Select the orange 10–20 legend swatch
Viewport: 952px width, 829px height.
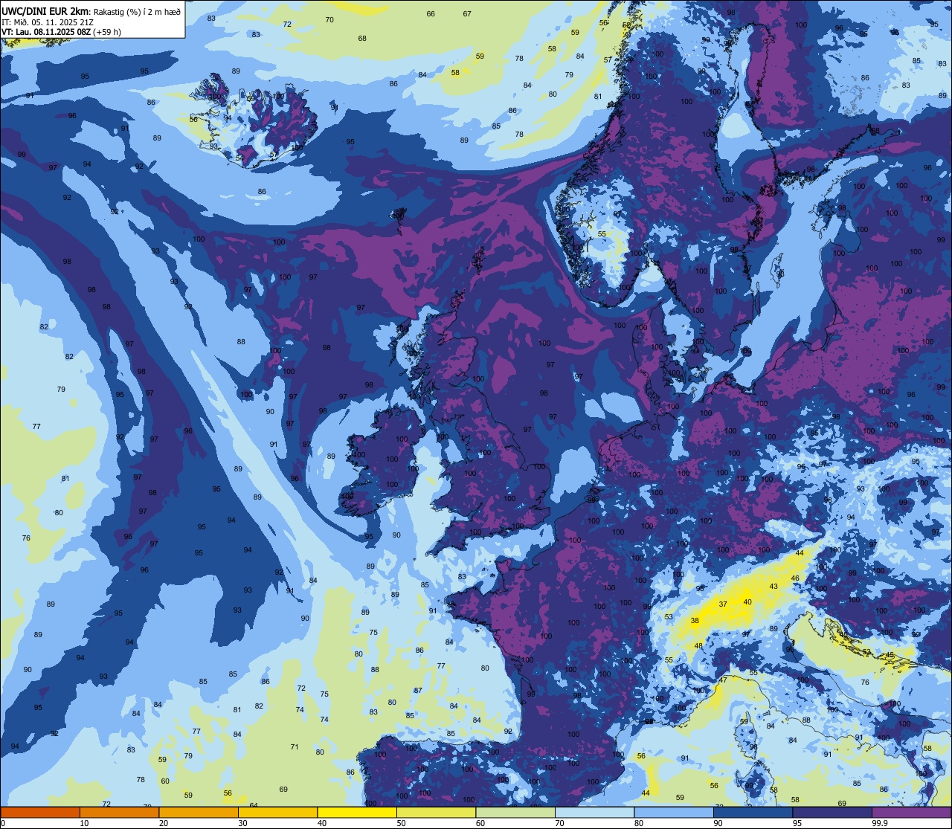point(119,812)
